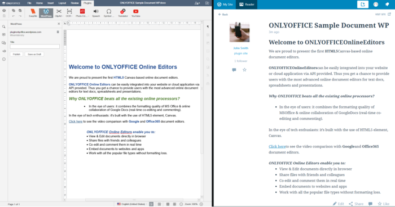The height and width of the screenshot is (207, 395).
Task: Open the WordPress profile avatar
Action: [x=376, y=4]
